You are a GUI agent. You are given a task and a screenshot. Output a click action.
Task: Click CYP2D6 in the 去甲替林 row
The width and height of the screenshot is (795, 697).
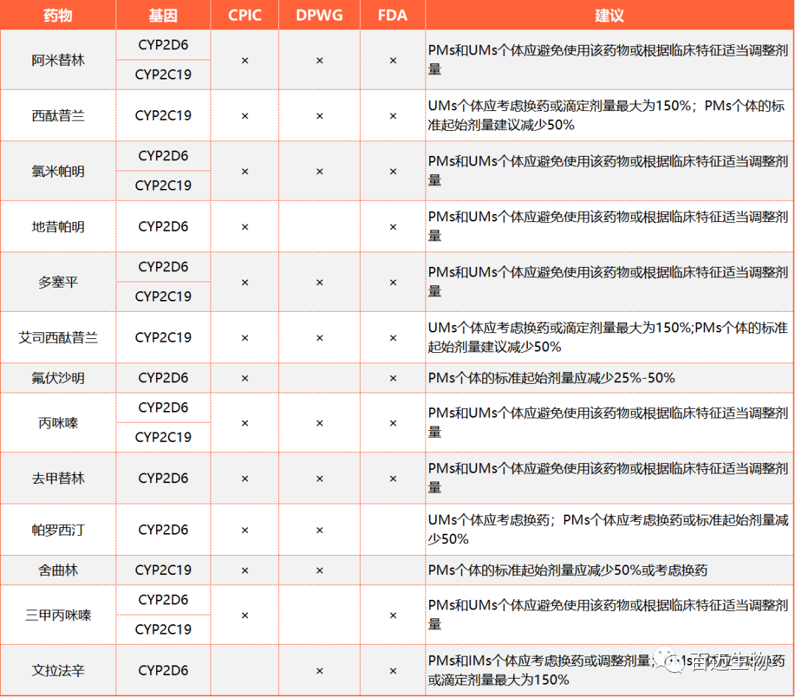pos(163,478)
